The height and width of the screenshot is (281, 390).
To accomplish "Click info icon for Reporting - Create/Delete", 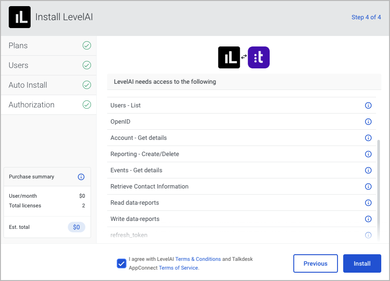I will click(x=368, y=154).
